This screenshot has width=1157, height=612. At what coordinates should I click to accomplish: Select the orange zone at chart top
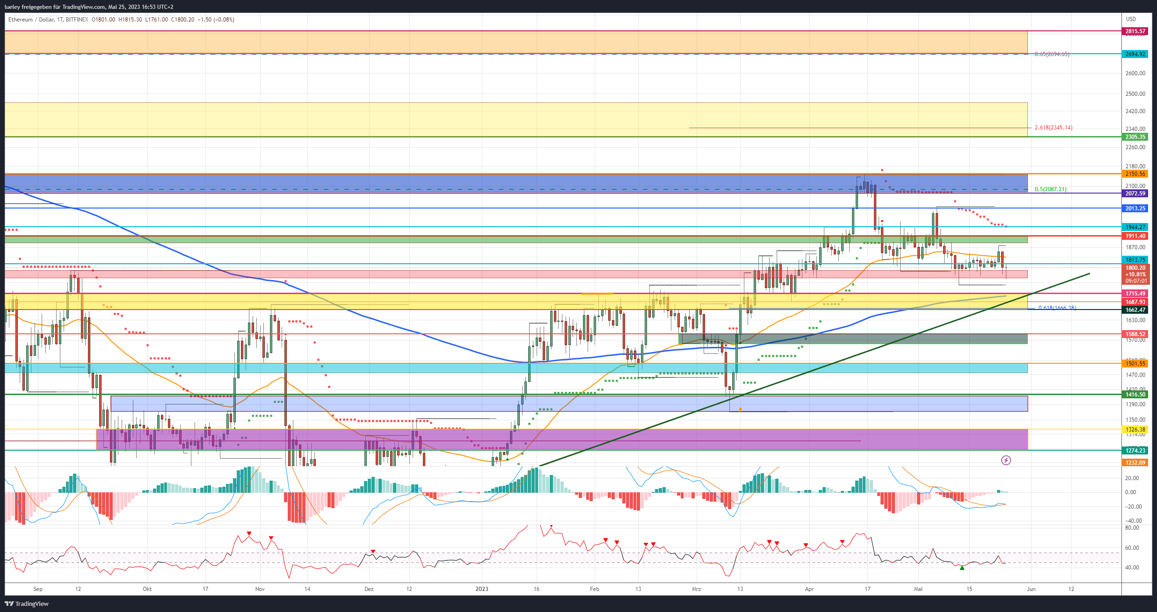(516, 43)
